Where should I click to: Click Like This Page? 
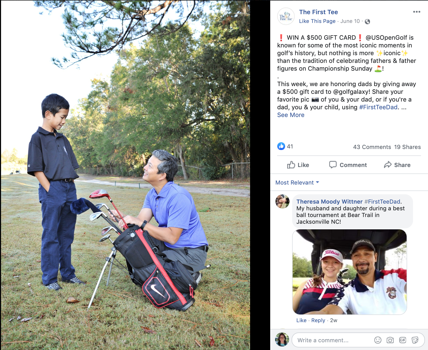tap(317, 21)
